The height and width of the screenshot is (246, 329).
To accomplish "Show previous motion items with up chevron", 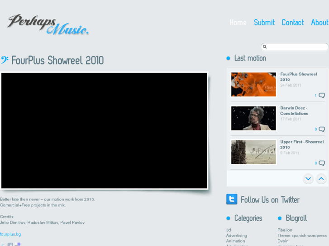I will click(321, 179).
